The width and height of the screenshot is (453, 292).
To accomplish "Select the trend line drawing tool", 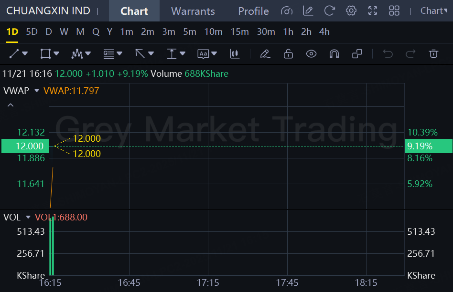I will coord(14,54).
